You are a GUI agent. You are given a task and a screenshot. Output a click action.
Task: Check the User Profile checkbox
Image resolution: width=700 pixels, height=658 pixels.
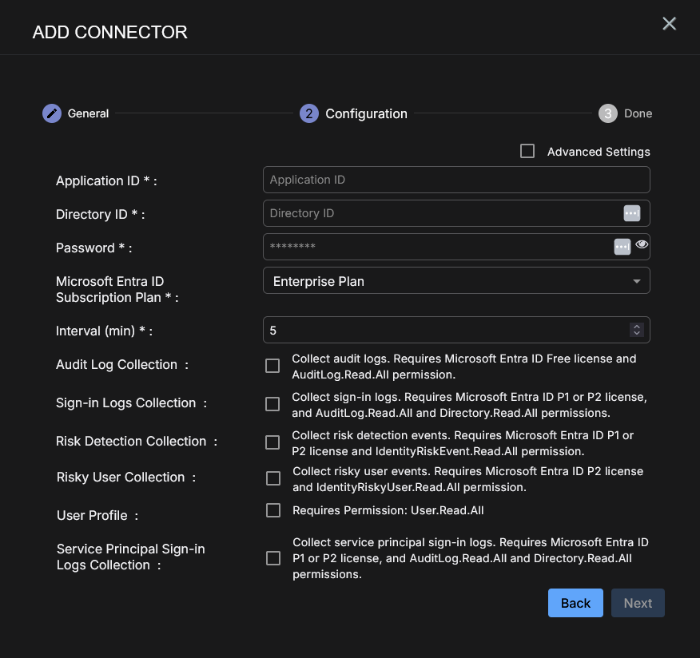pyautogui.click(x=273, y=510)
